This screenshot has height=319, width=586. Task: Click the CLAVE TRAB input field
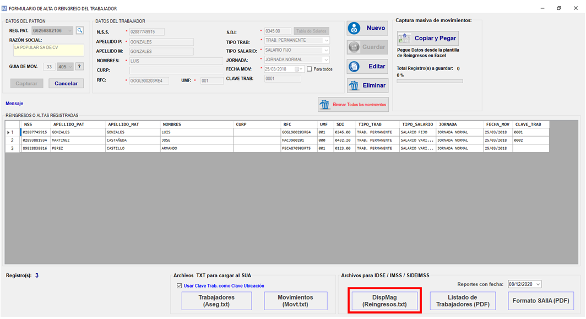coord(283,79)
